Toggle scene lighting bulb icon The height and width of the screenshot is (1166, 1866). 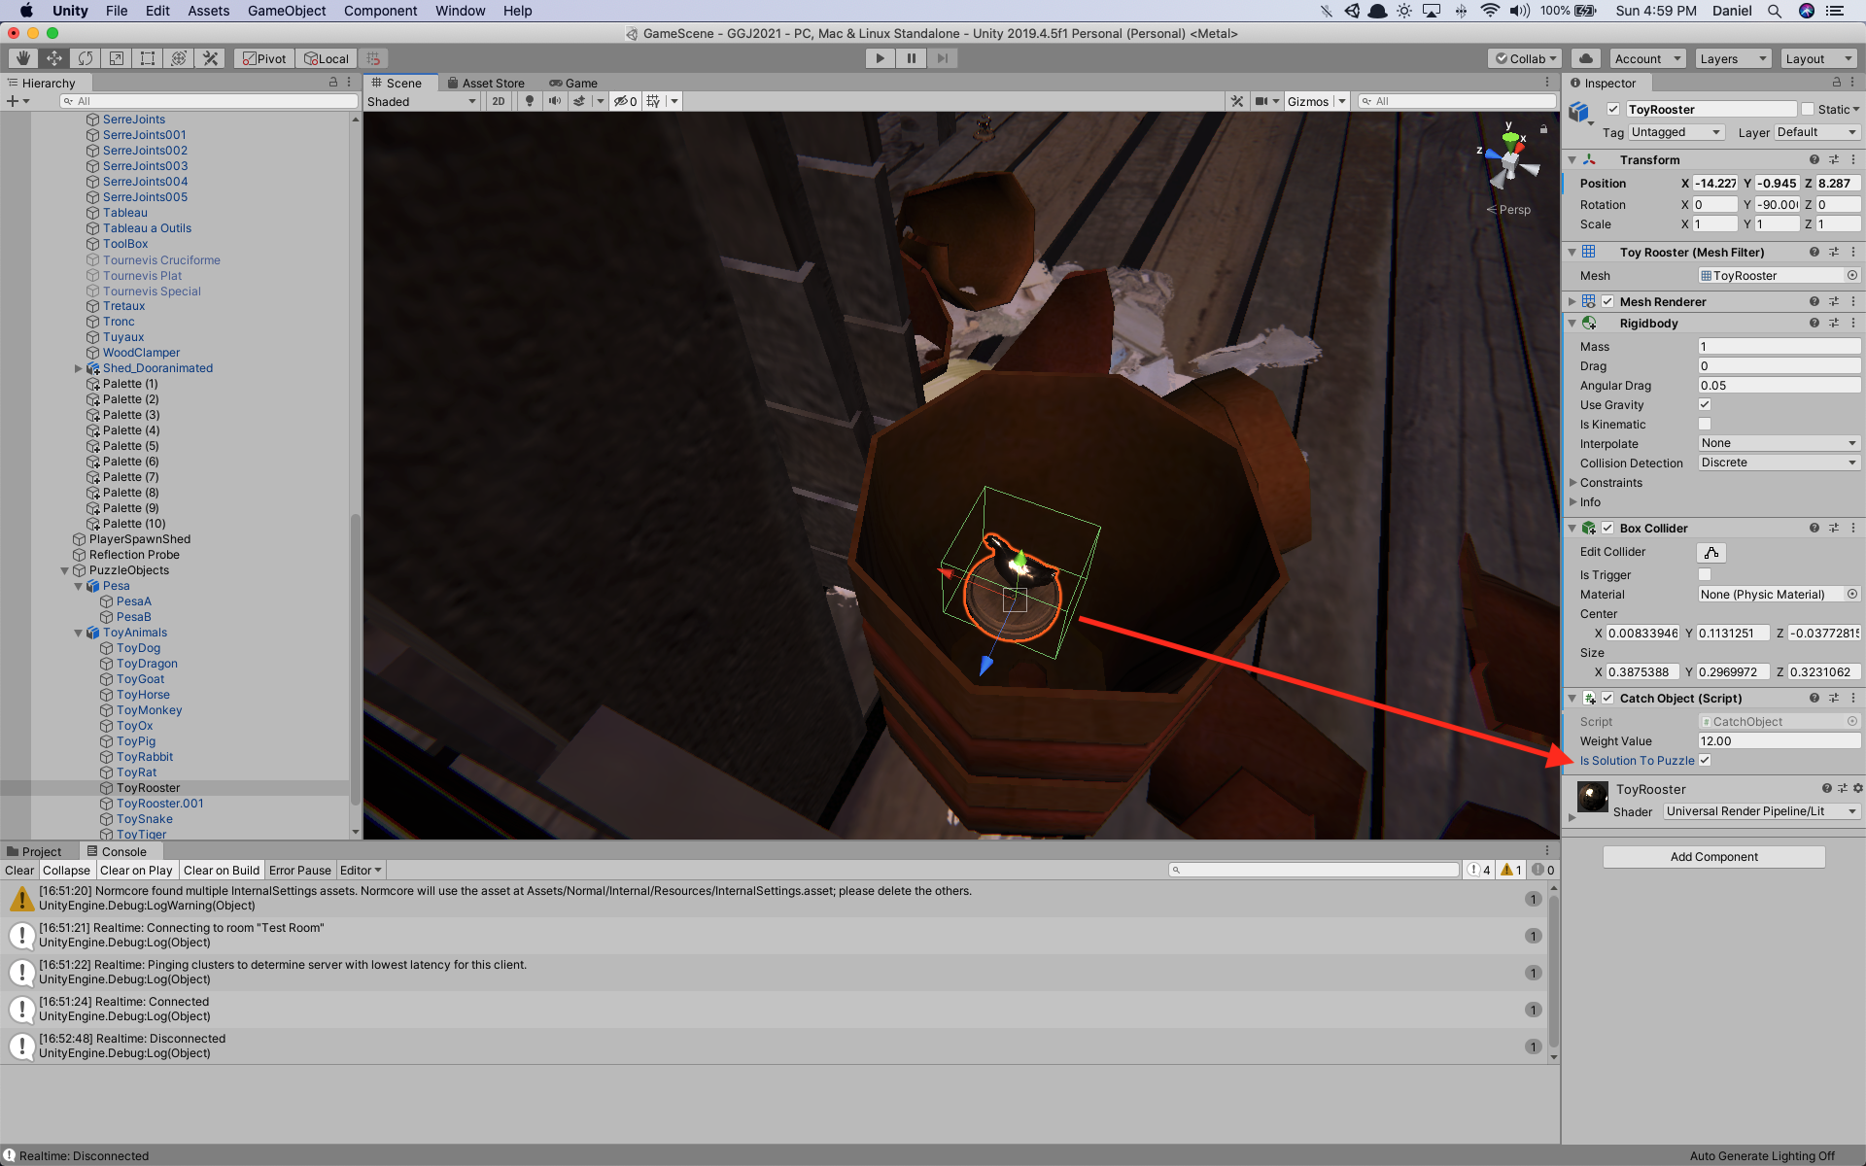click(529, 101)
